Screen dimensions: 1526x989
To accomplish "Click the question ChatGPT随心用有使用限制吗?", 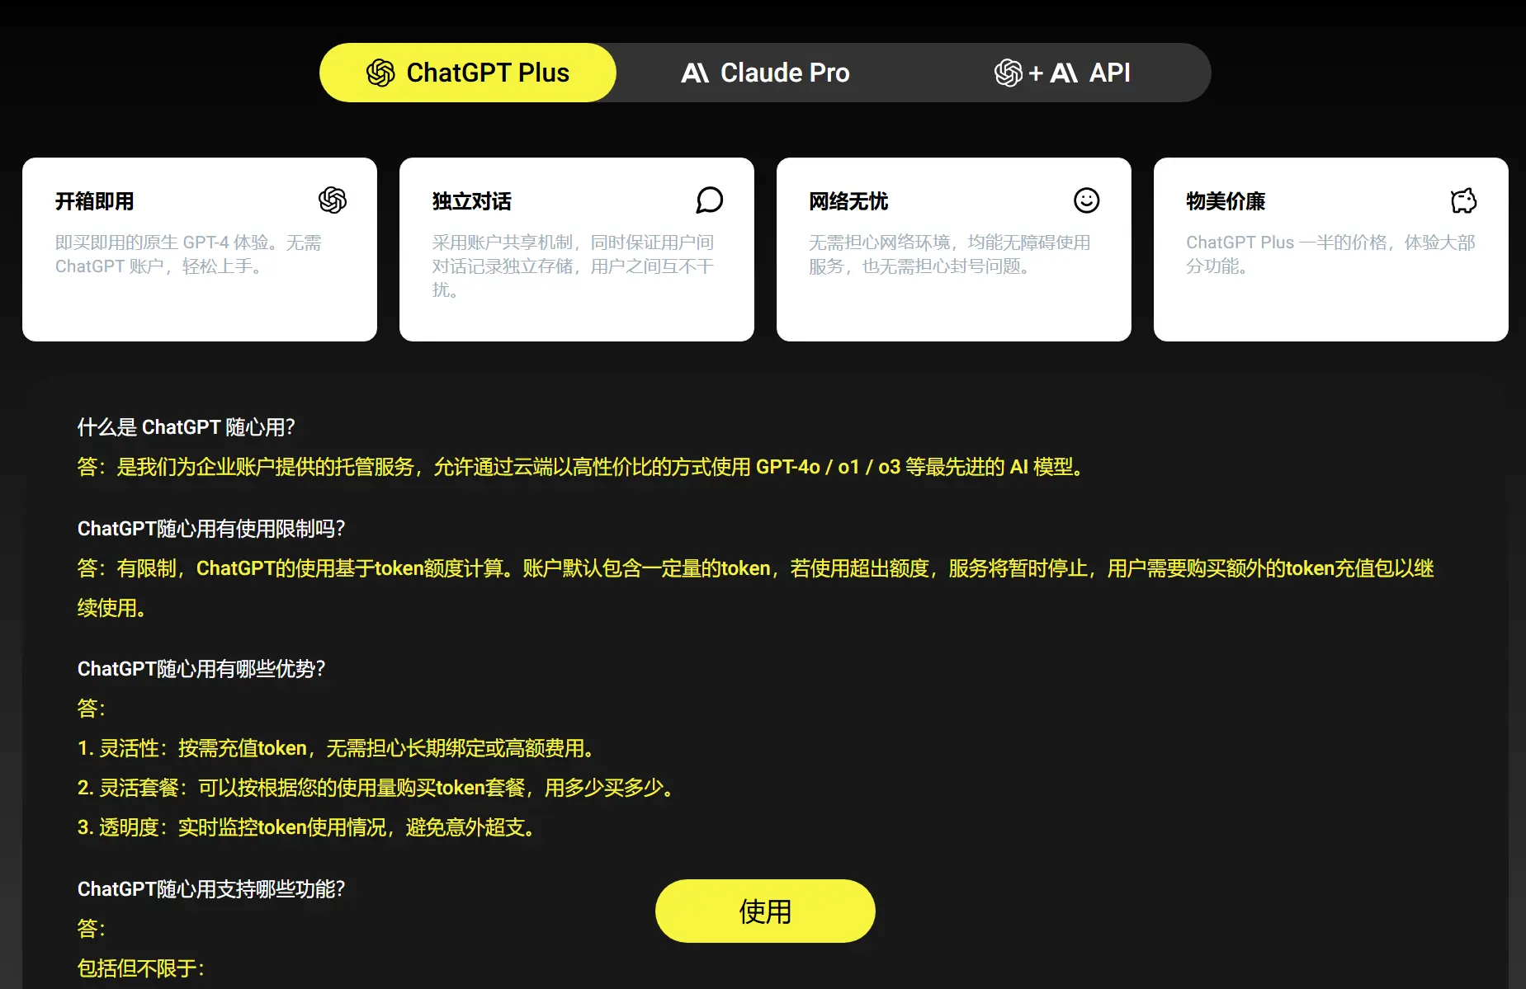I will [x=211, y=529].
